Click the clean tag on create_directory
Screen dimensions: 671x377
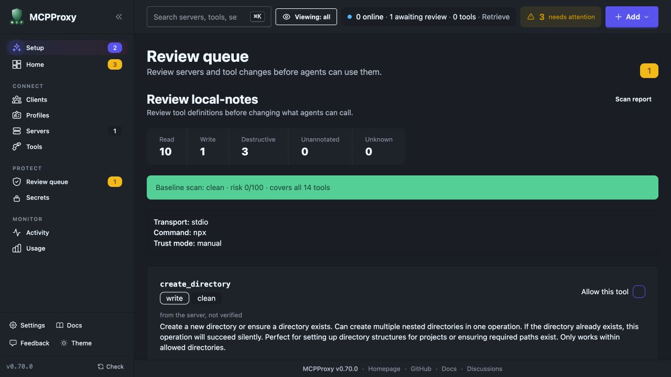(x=207, y=298)
